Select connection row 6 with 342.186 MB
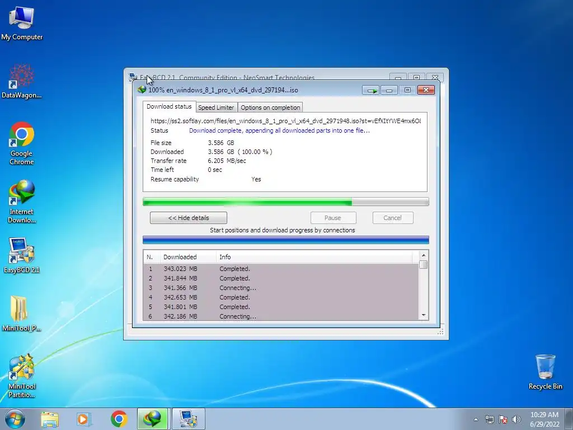 281,316
